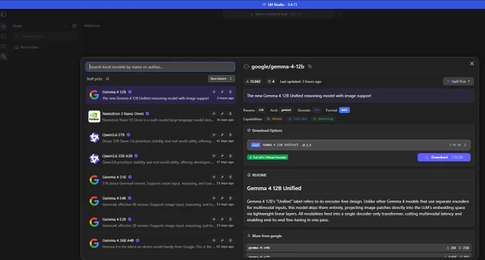485x260 pixels.
Task: Toggle the left sidebar panel icon
Action: 4,14
